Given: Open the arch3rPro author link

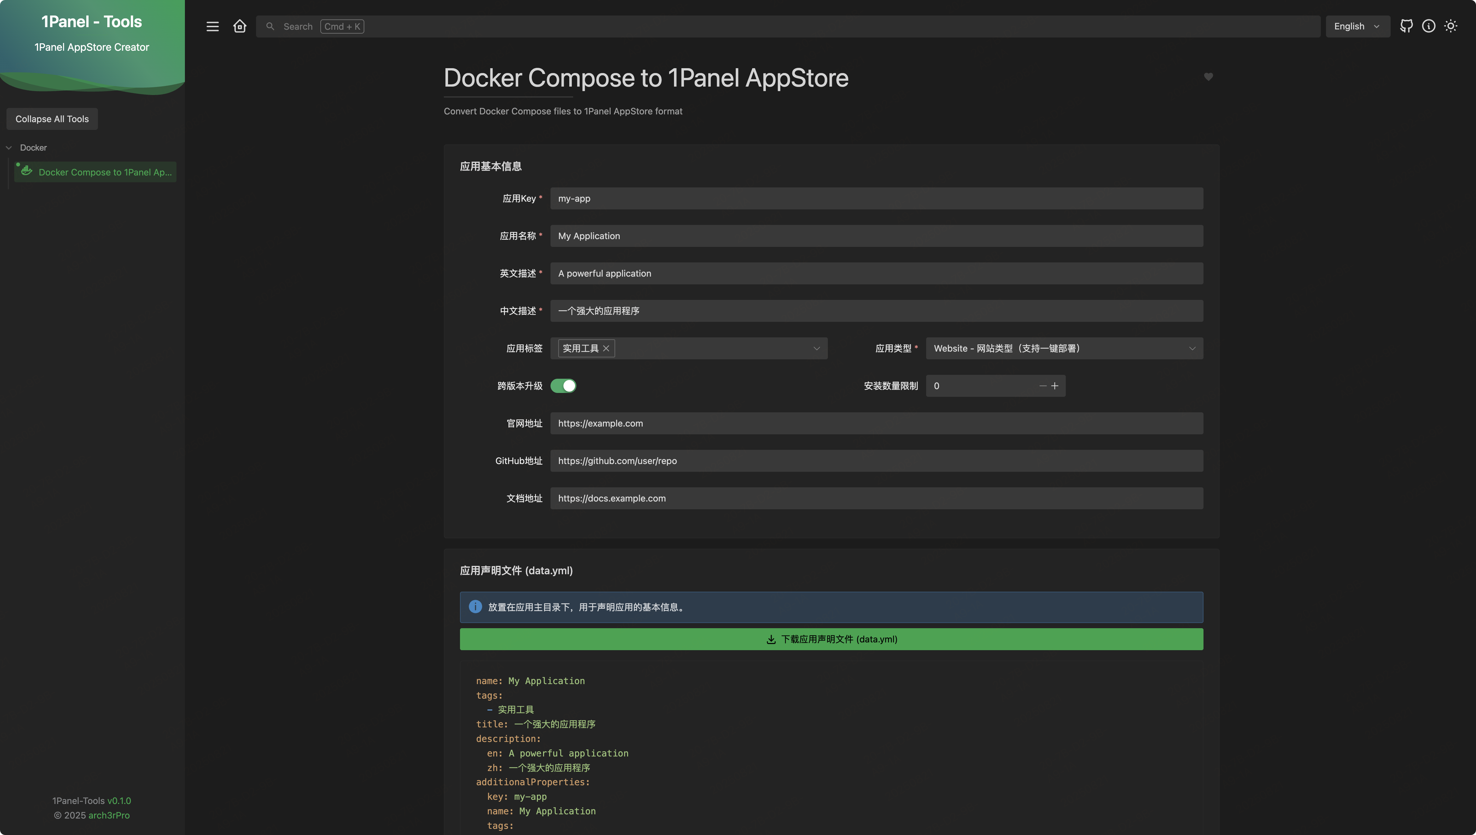Looking at the screenshot, I should (109, 815).
